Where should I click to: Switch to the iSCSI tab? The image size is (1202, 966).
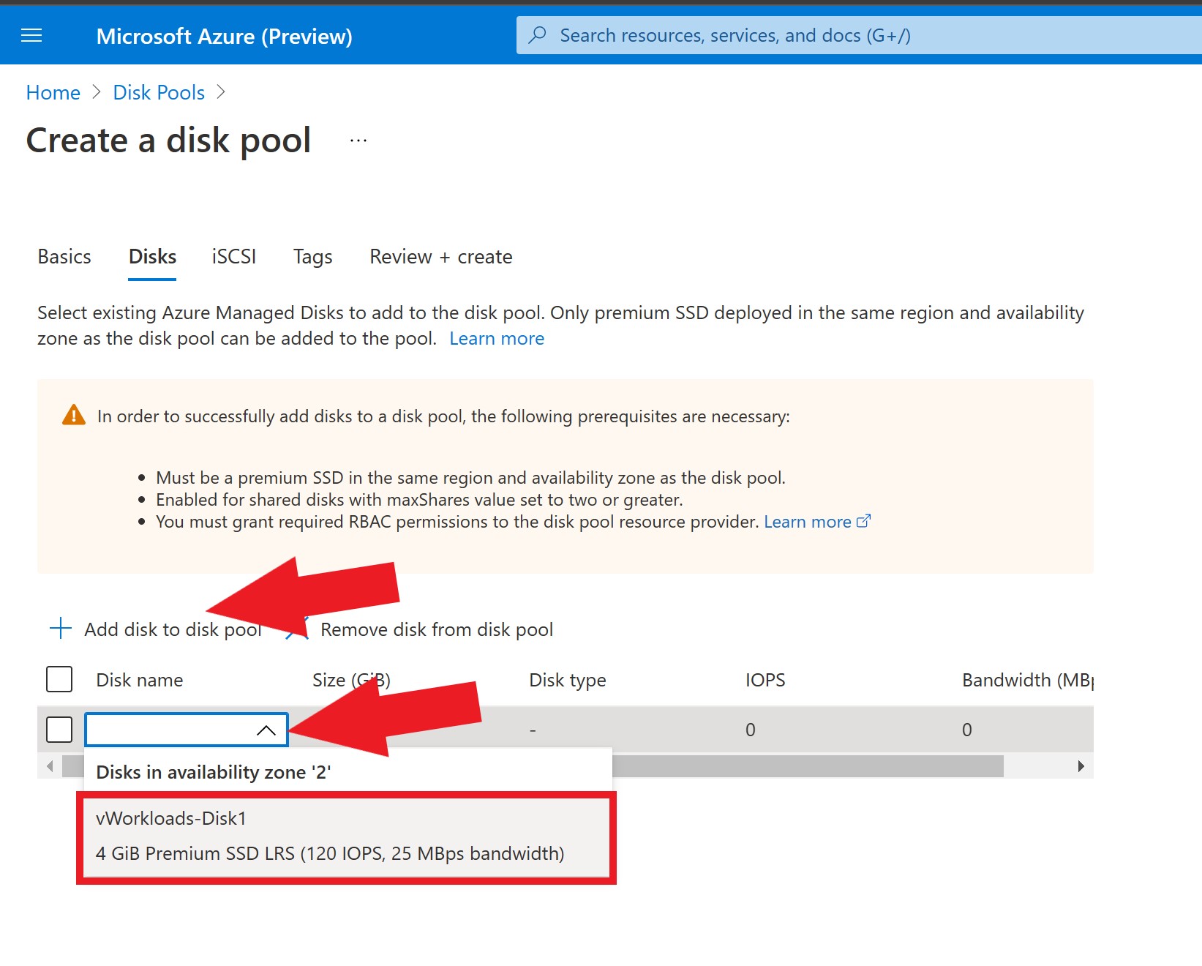click(x=233, y=256)
